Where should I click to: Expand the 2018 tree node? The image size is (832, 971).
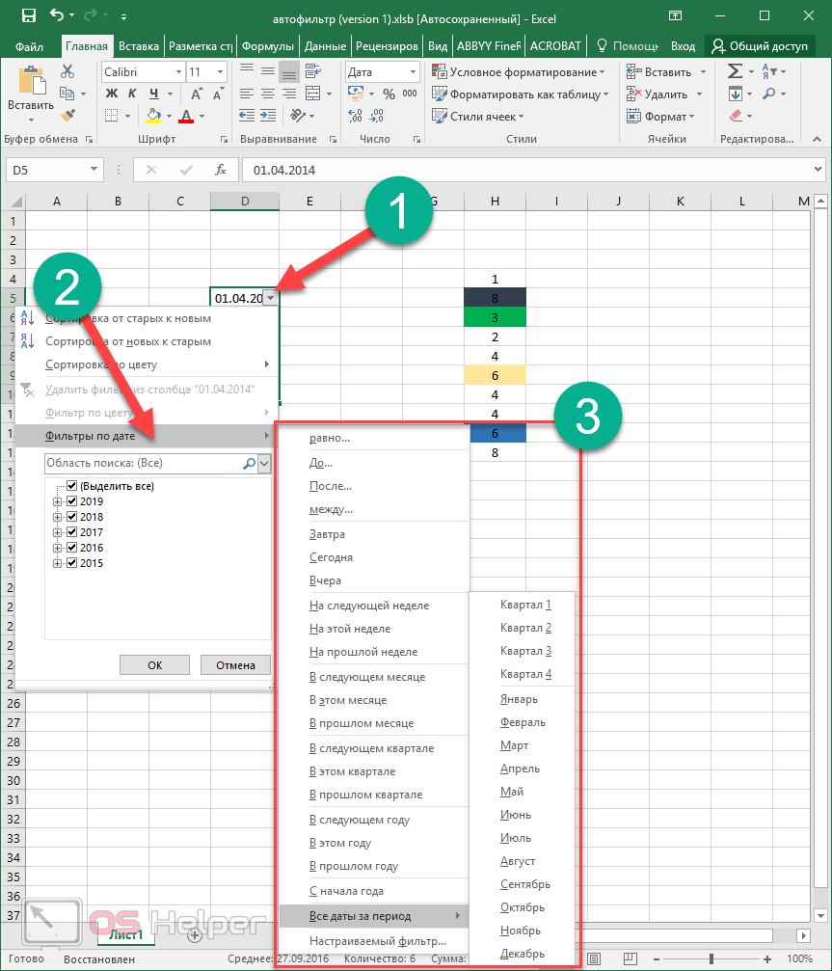pyautogui.click(x=58, y=517)
